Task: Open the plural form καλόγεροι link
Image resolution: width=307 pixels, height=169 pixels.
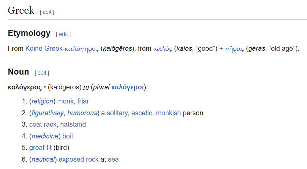Action: click(127, 87)
